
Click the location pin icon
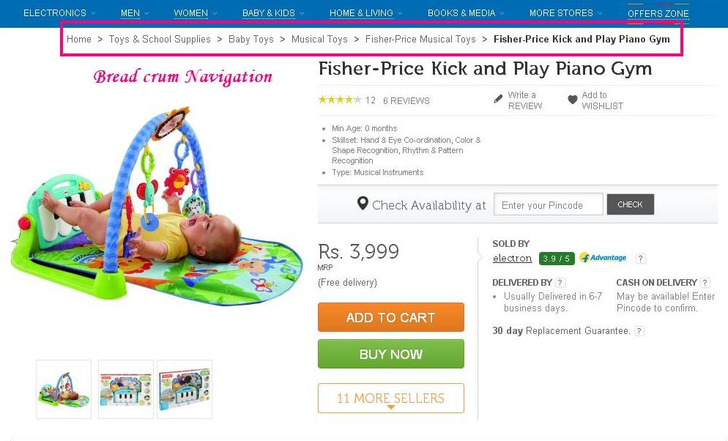[x=363, y=204]
